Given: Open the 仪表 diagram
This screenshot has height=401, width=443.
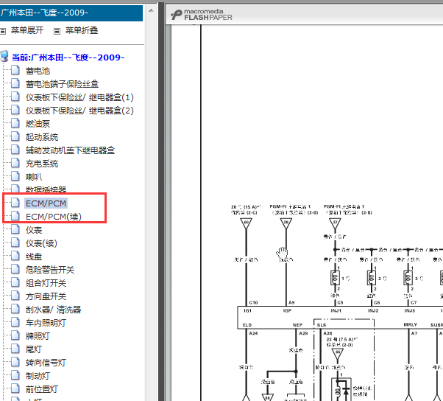Looking at the screenshot, I should pyautogui.click(x=34, y=230).
